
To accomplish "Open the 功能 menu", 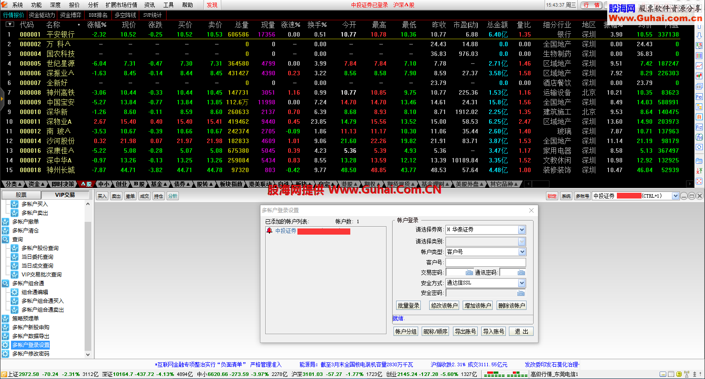I will coord(37,5).
